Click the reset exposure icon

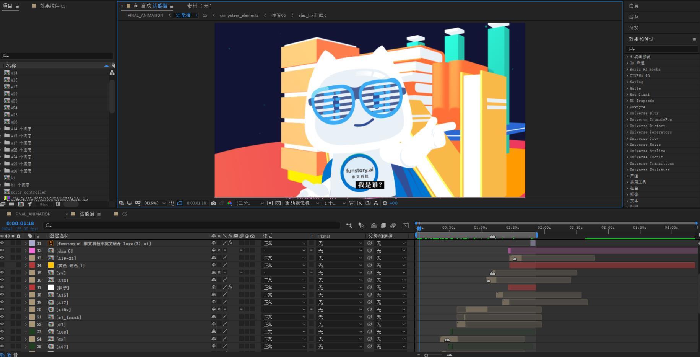[385, 203]
